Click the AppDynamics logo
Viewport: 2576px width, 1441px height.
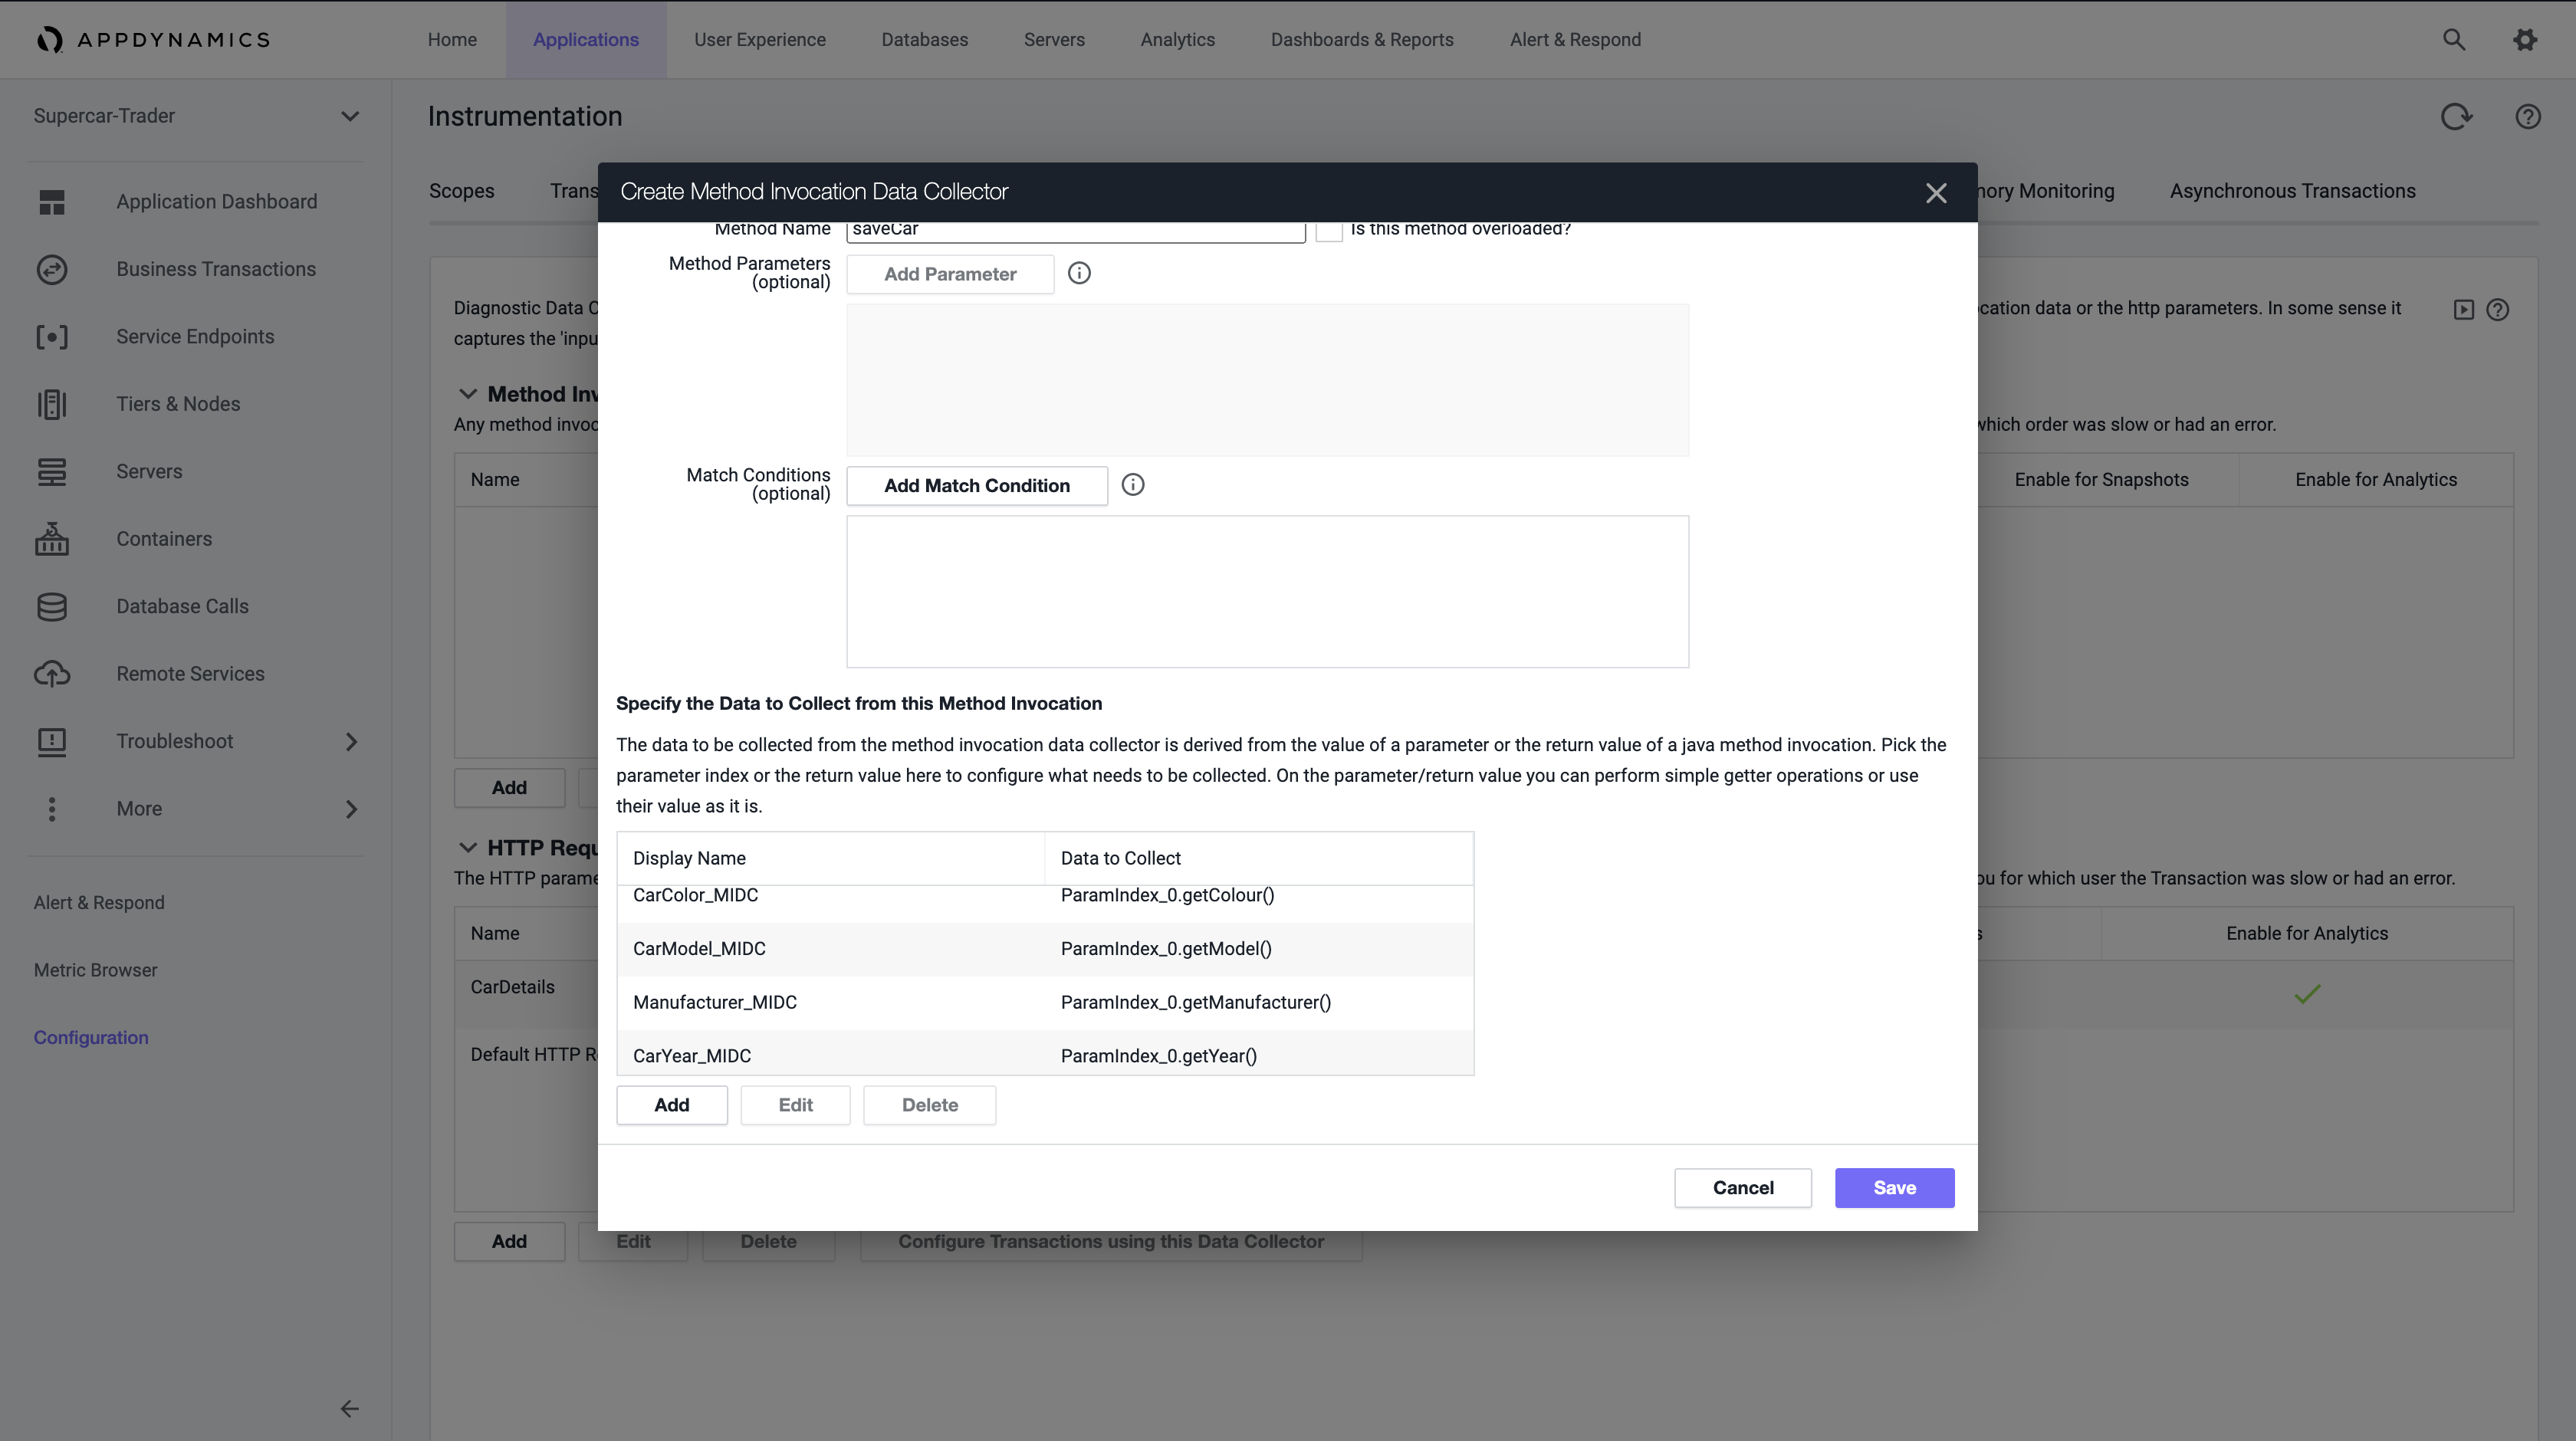153,39
